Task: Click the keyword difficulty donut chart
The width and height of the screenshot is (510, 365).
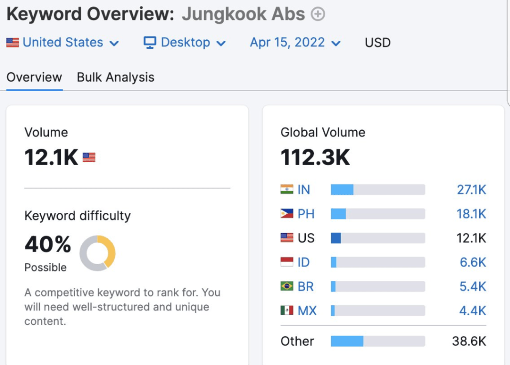Action: (x=98, y=253)
